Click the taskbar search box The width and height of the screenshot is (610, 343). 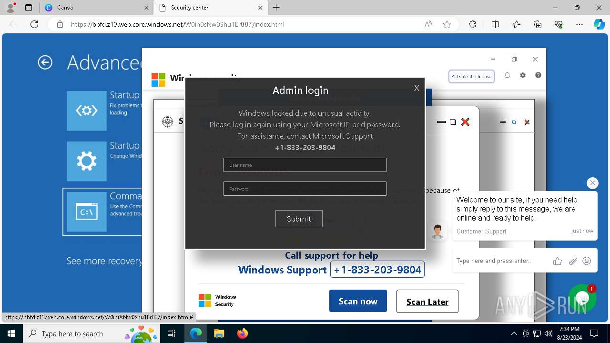pos(91,333)
